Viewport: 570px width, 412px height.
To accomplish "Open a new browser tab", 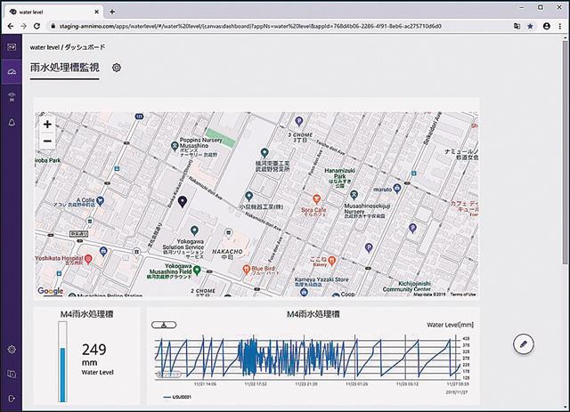I will pos(112,12).
